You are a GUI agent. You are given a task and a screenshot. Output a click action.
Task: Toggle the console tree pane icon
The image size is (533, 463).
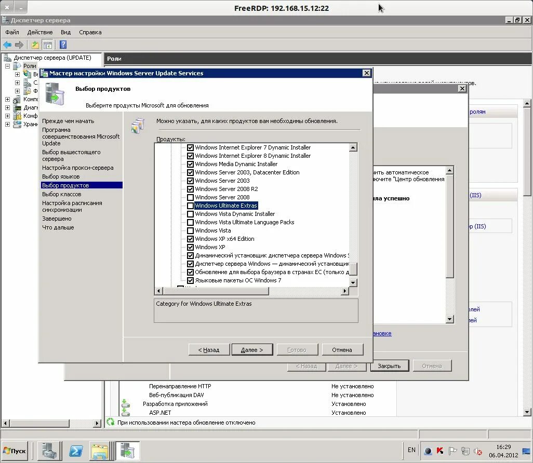(48, 45)
